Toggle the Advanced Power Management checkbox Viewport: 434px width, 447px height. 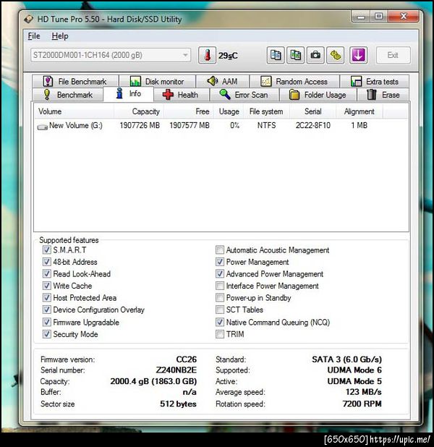coord(220,273)
